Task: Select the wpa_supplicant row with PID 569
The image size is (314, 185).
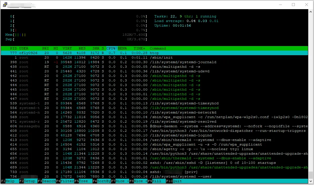Action: (x=154, y=117)
